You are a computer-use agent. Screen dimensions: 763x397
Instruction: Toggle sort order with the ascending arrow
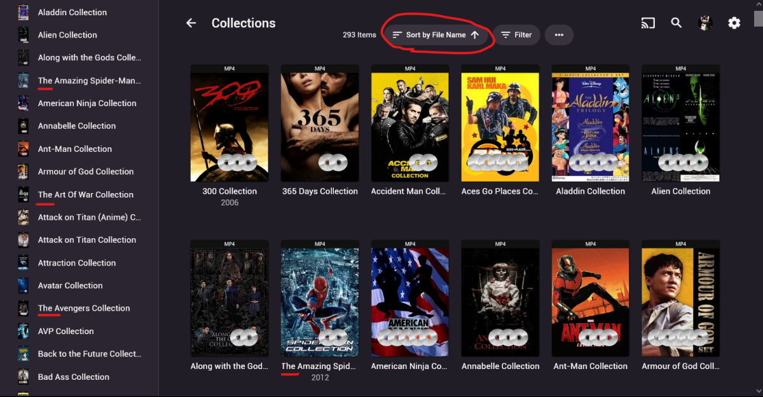tap(475, 35)
